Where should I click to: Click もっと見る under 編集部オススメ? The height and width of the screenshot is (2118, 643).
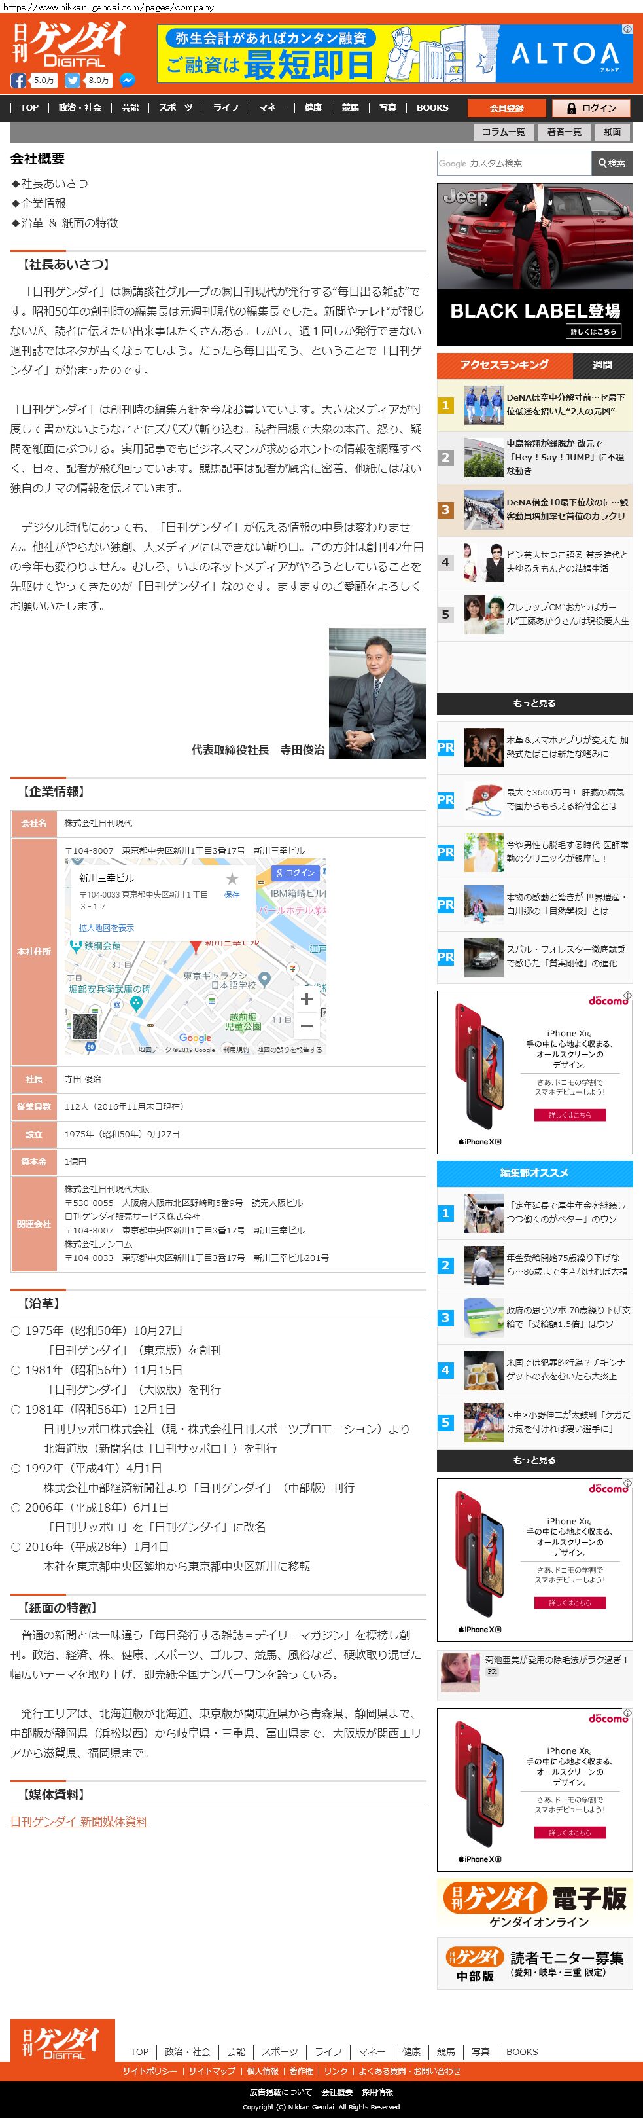[534, 1460]
